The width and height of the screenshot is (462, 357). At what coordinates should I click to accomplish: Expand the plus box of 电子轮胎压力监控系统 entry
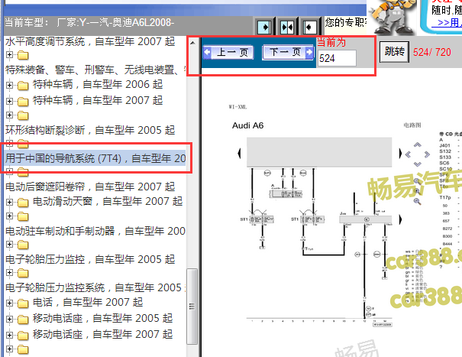(x=9, y=272)
